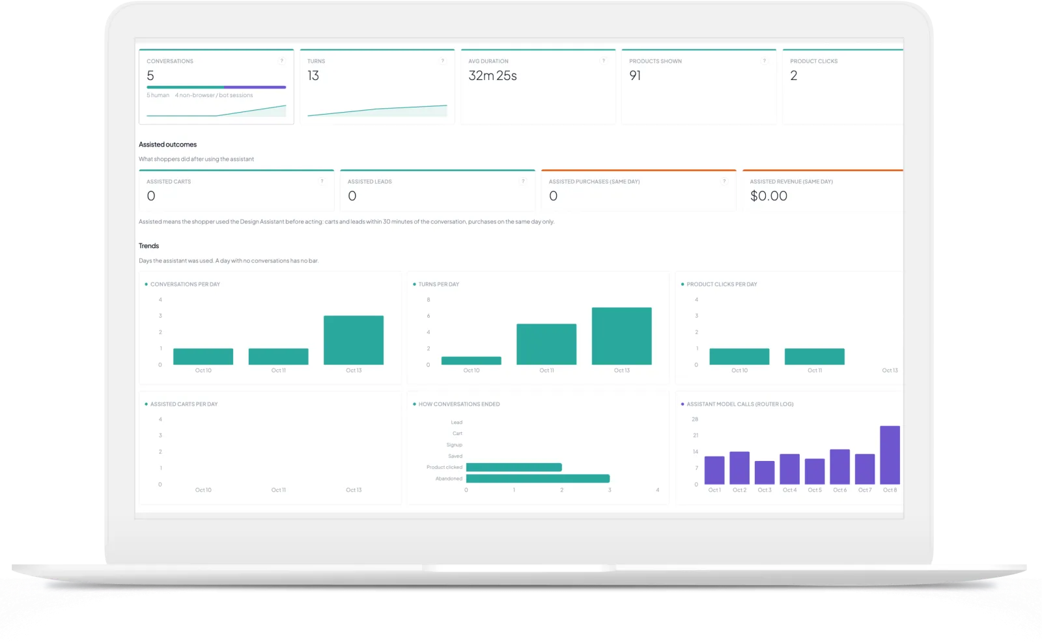Click Oct 11 bar in Product Clicks Per Day
This screenshot has width=1042, height=642.
pyautogui.click(x=815, y=357)
